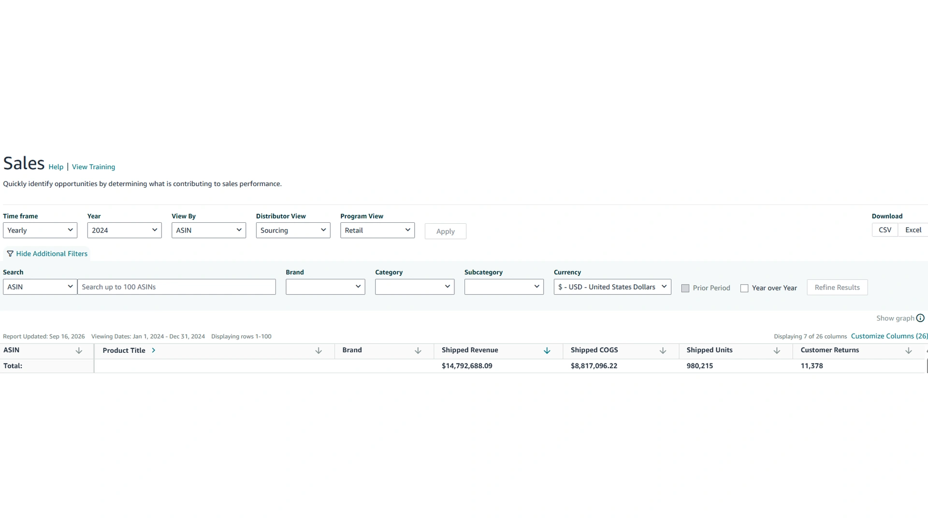Sort Customer Returns column arrow
This screenshot has height=522, width=928.
tap(909, 351)
